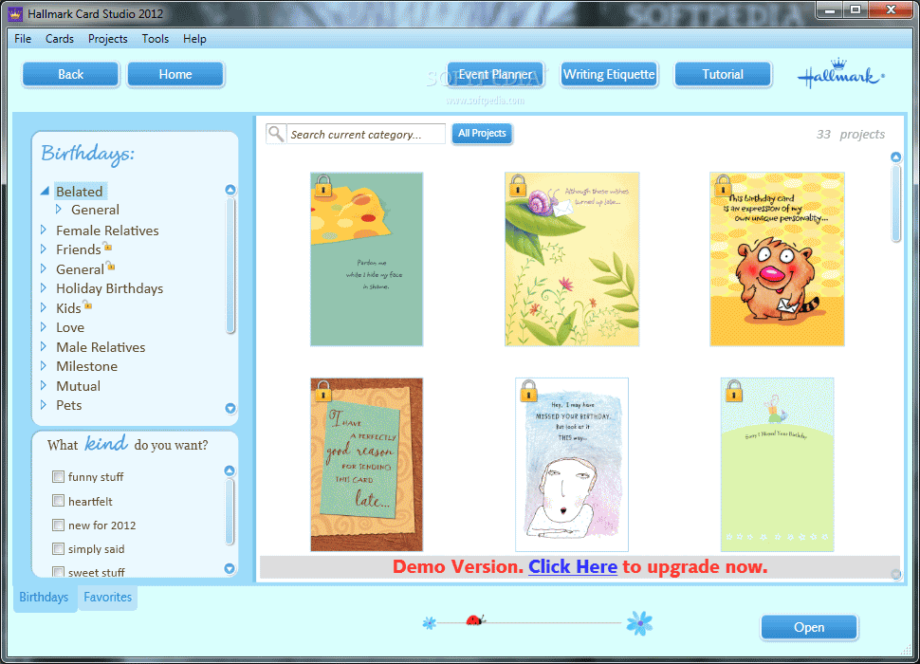Switch to the Favorites tab

click(x=108, y=598)
